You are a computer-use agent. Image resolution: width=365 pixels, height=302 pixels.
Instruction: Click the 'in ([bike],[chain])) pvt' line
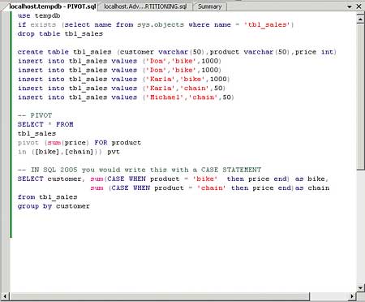pos(69,152)
